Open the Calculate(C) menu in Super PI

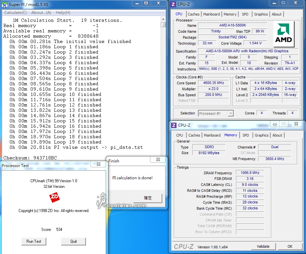click(16, 13)
